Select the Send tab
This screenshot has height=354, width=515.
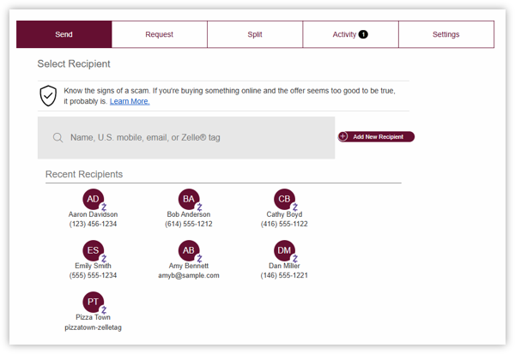(64, 34)
